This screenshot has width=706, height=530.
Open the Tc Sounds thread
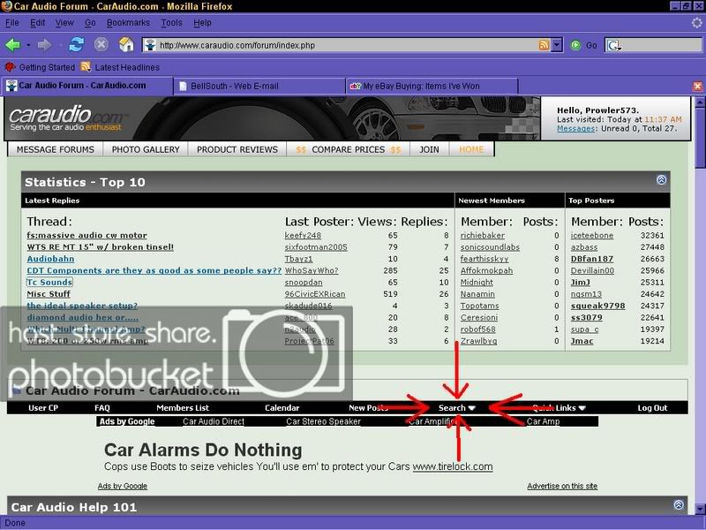[x=49, y=282]
